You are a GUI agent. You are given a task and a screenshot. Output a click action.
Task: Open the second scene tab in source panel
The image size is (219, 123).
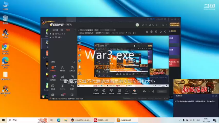62,30
